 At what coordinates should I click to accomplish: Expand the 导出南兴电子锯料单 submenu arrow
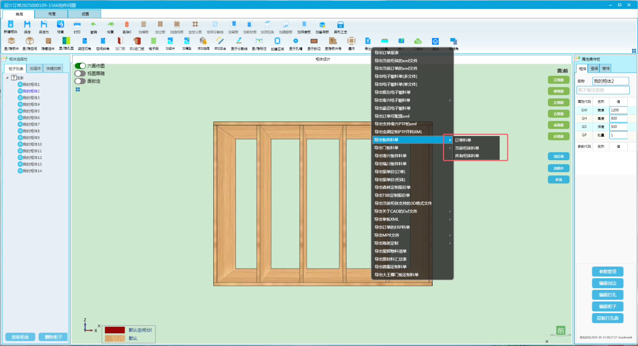[x=450, y=100]
